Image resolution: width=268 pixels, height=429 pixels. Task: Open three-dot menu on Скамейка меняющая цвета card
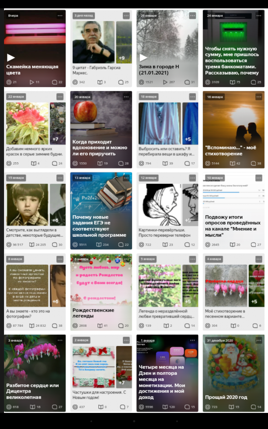(x=60, y=16)
